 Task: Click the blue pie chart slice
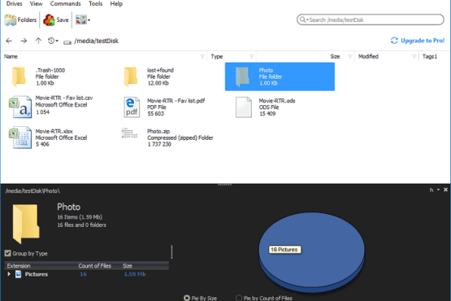pos(311,251)
